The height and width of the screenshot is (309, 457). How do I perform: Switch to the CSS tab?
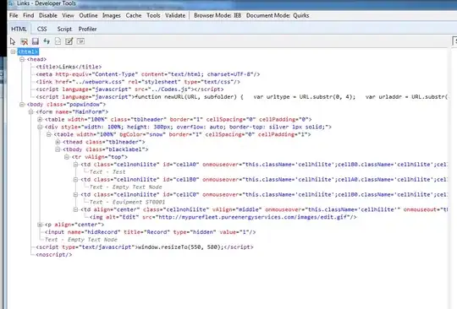pos(41,29)
